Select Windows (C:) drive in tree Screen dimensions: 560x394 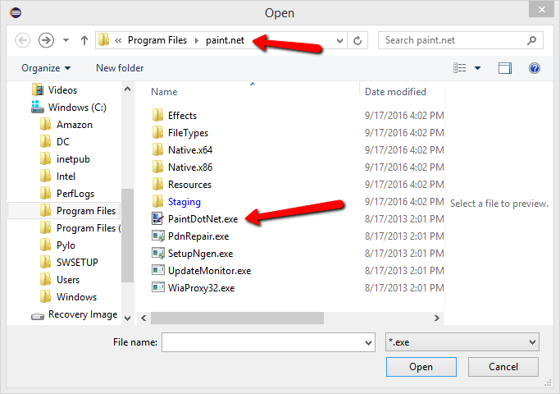(69, 108)
